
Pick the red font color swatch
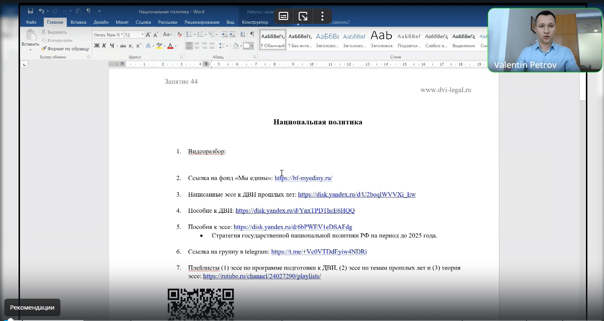click(170, 46)
